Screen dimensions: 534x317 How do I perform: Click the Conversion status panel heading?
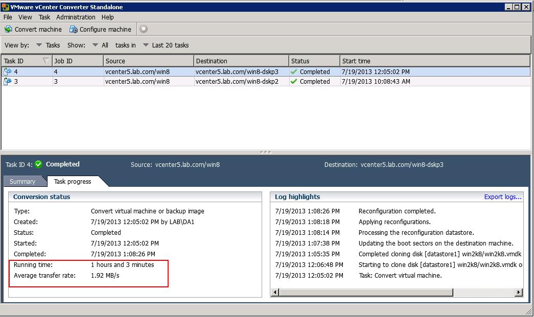click(41, 197)
